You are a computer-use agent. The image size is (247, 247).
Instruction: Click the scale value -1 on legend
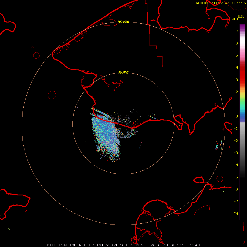[x=236, y=128]
